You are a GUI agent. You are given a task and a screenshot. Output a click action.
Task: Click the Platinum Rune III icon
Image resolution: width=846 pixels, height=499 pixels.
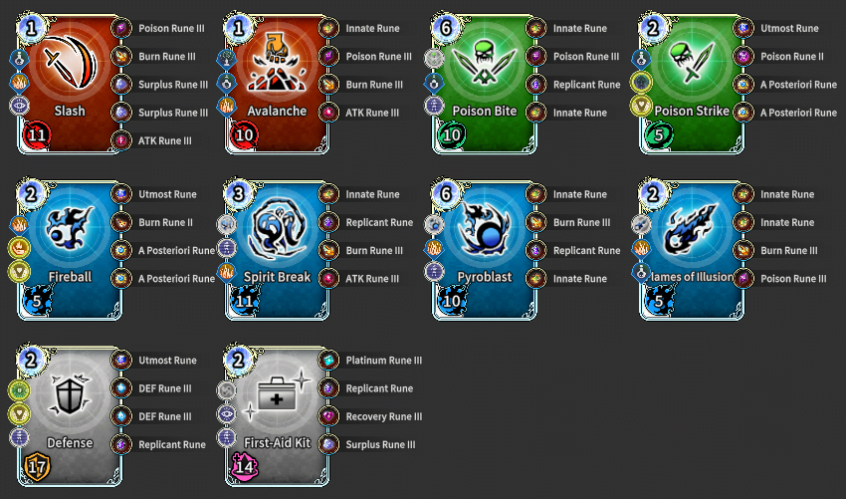click(x=328, y=361)
